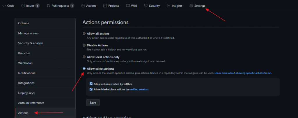The image size is (298, 118).
Task: Open the Deploy keys sidebar item
Action: click(27, 93)
